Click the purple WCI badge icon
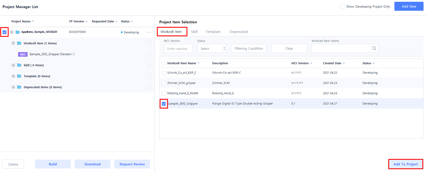The height and width of the screenshot is (175, 426). [x=23, y=54]
